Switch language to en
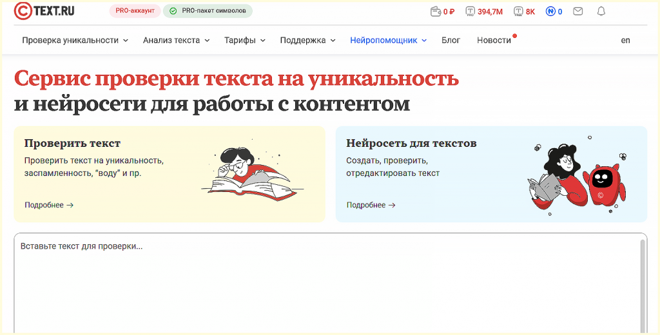 click(x=625, y=41)
